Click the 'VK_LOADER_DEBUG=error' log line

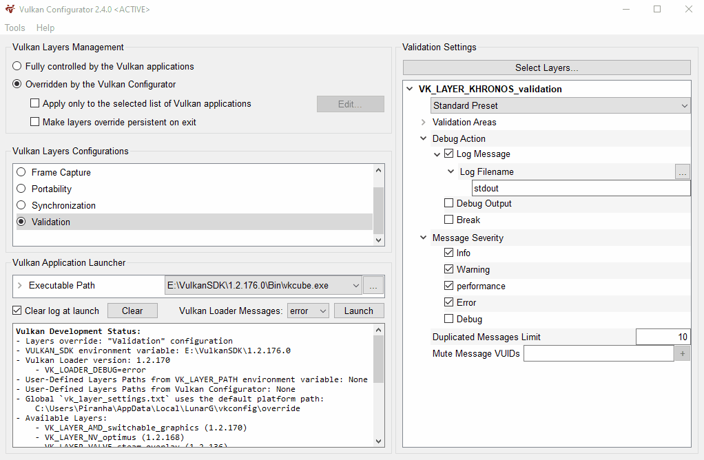coord(95,370)
